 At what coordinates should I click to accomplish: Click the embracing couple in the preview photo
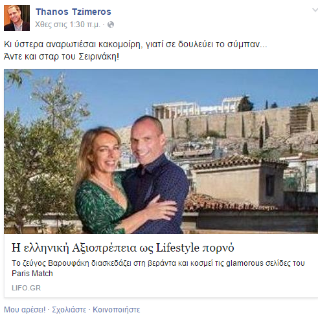coord(131,179)
